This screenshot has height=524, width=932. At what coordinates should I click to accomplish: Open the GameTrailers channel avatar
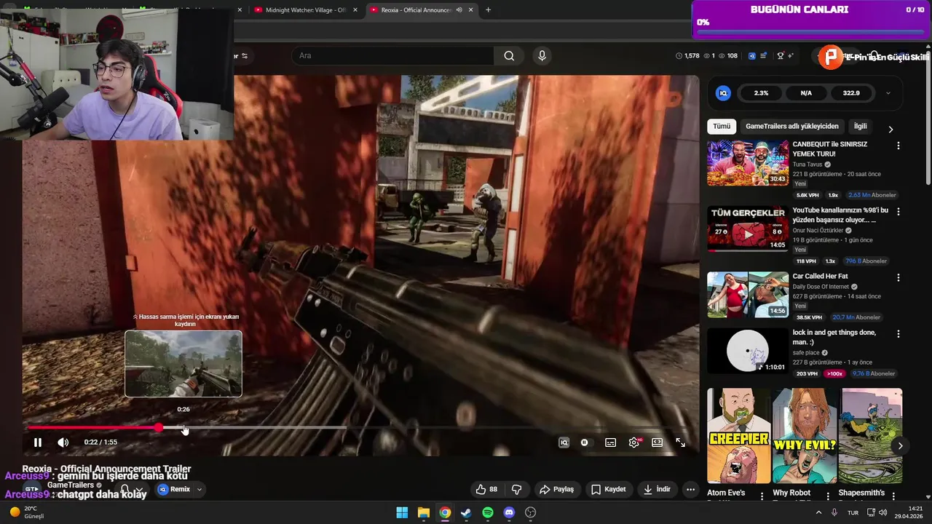[x=31, y=489]
